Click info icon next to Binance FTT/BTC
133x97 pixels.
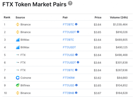76,24
